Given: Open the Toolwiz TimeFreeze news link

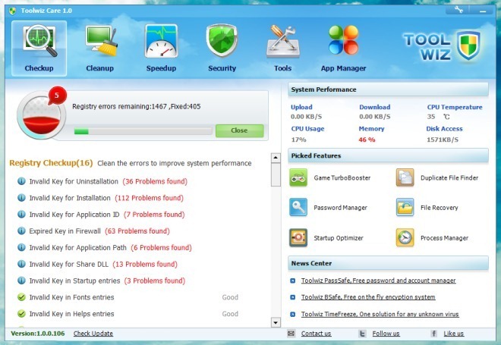Looking at the screenshot, I should tap(380, 314).
